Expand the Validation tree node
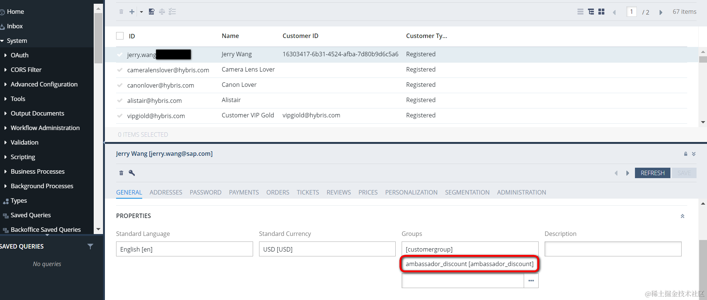 tap(5, 142)
